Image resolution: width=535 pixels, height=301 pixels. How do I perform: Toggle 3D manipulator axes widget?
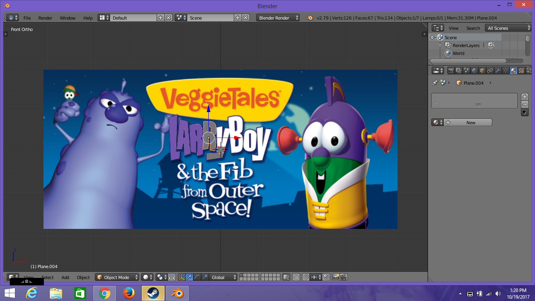(182, 277)
